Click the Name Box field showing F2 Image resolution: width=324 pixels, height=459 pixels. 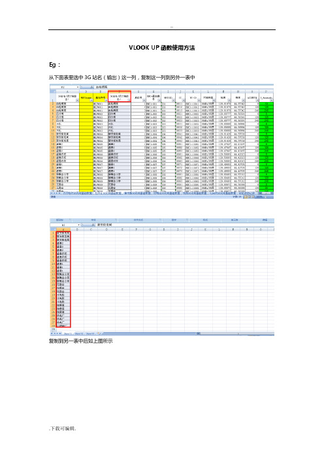point(63,87)
